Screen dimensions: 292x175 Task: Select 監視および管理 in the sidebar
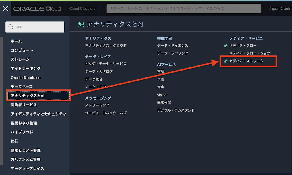[x=24, y=123]
